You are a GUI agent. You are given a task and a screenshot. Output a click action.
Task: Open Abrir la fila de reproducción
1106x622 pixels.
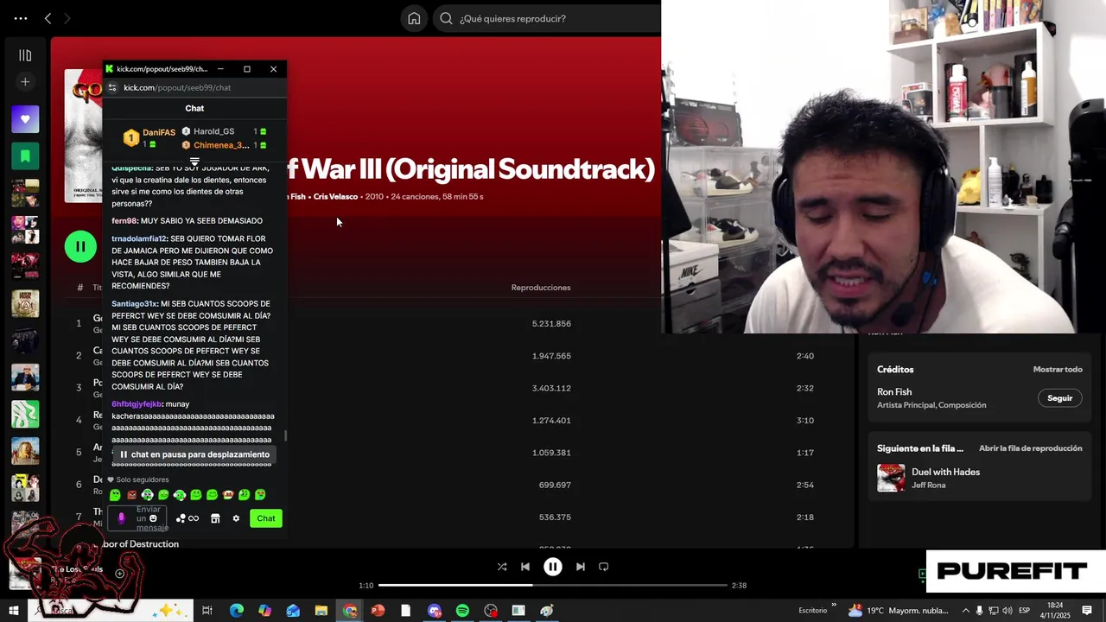tap(1030, 448)
